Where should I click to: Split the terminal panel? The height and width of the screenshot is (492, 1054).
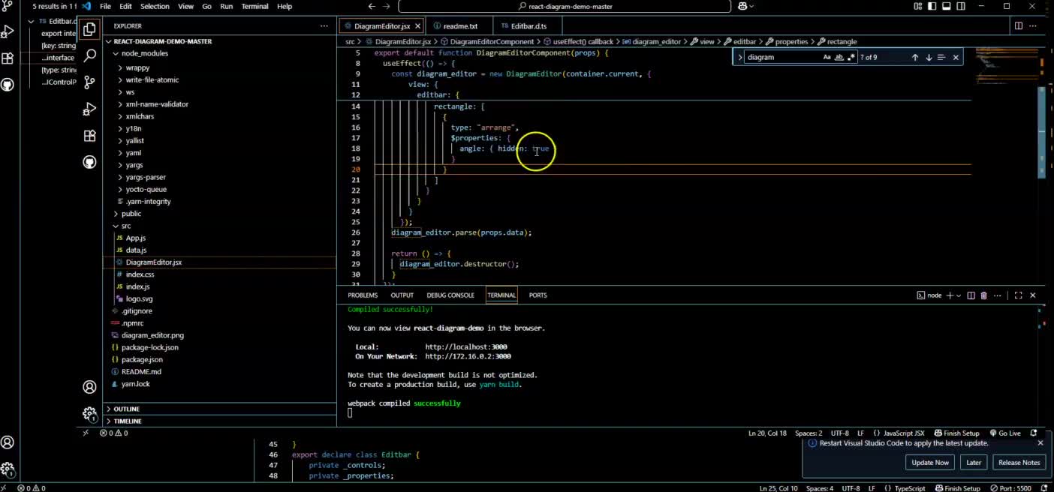point(971,295)
